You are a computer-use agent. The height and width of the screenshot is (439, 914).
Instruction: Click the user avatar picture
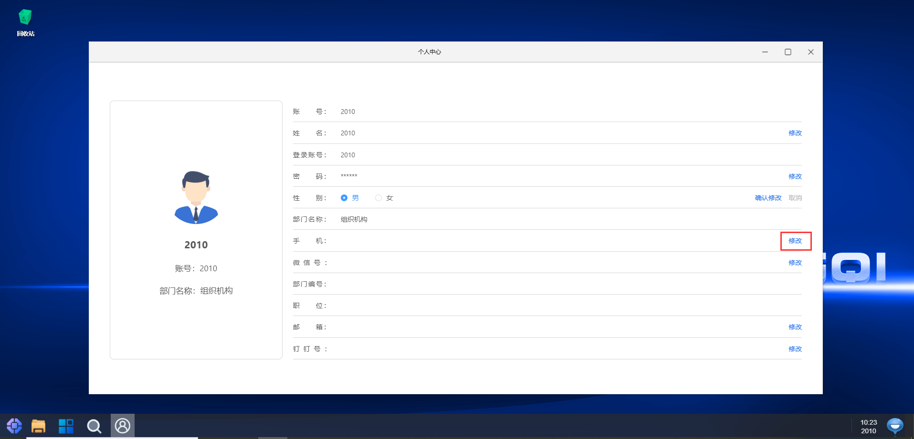click(196, 197)
